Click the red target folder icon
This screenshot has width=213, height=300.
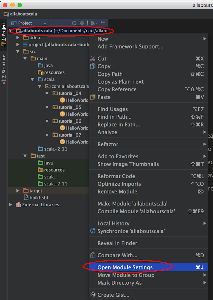point(26,190)
